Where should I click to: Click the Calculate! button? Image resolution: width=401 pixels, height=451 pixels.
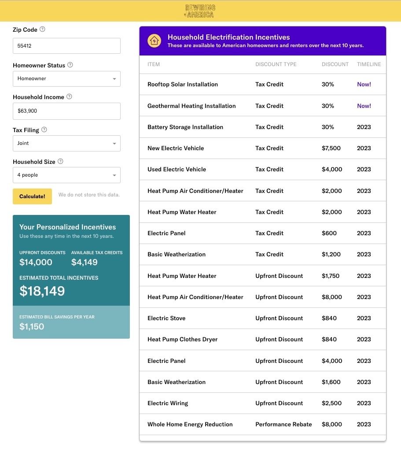click(32, 196)
